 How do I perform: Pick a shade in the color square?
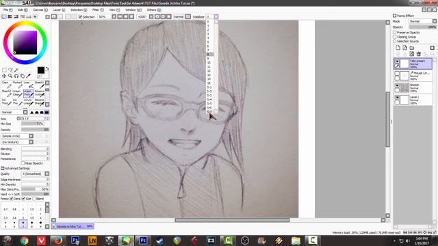tap(25, 42)
